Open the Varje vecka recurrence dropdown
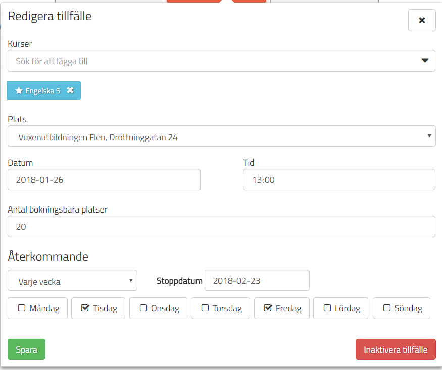442x370 pixels. coord(72,281)
